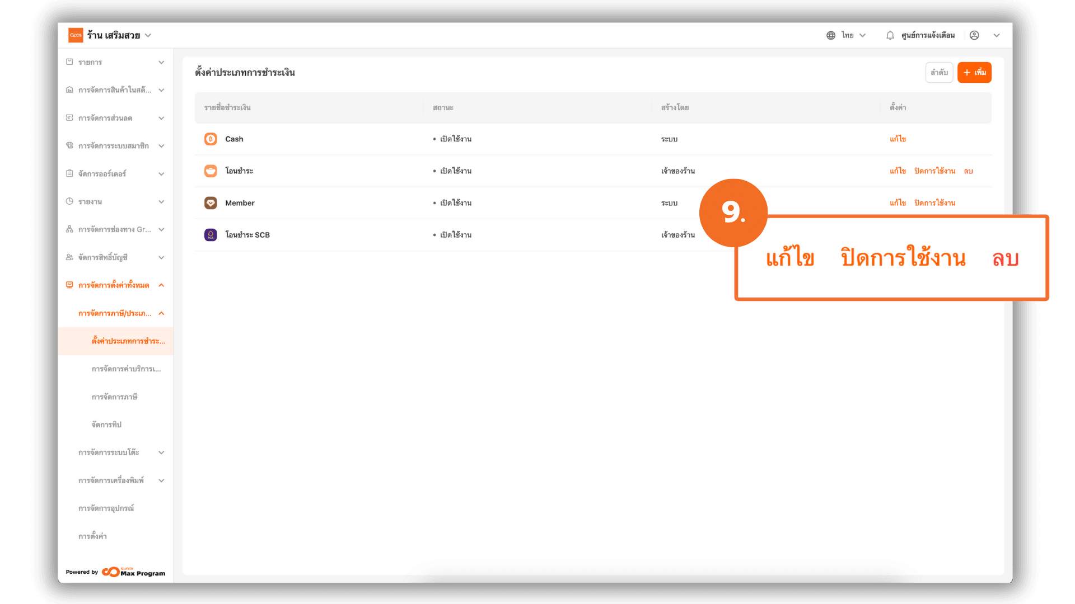Open the store name dropdown chevron
This screenshot has height=604, width=1075.
(148, 35)
